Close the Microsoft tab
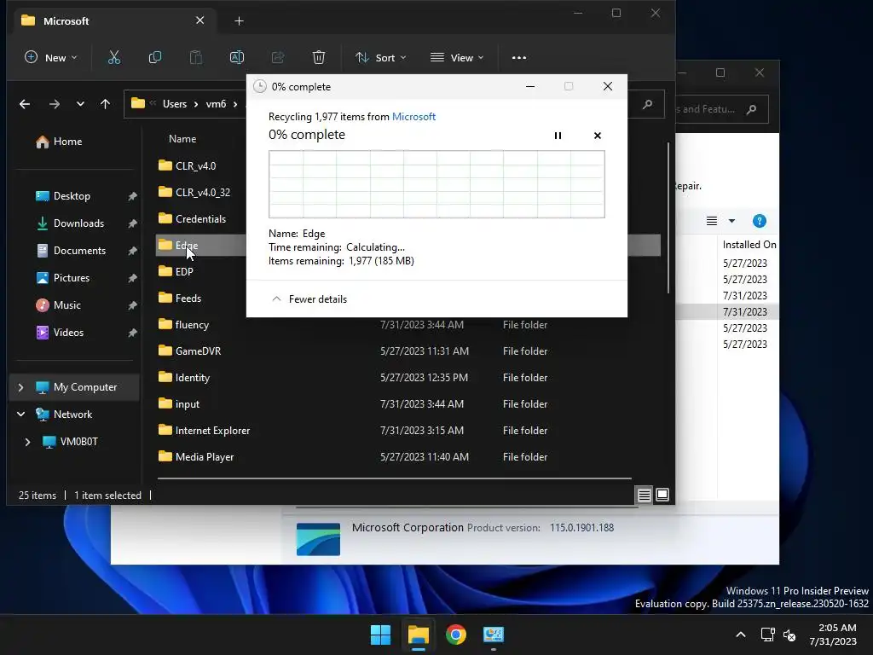Image resolution: width=873 pixels, height=655 pixels. click(199, 20)
